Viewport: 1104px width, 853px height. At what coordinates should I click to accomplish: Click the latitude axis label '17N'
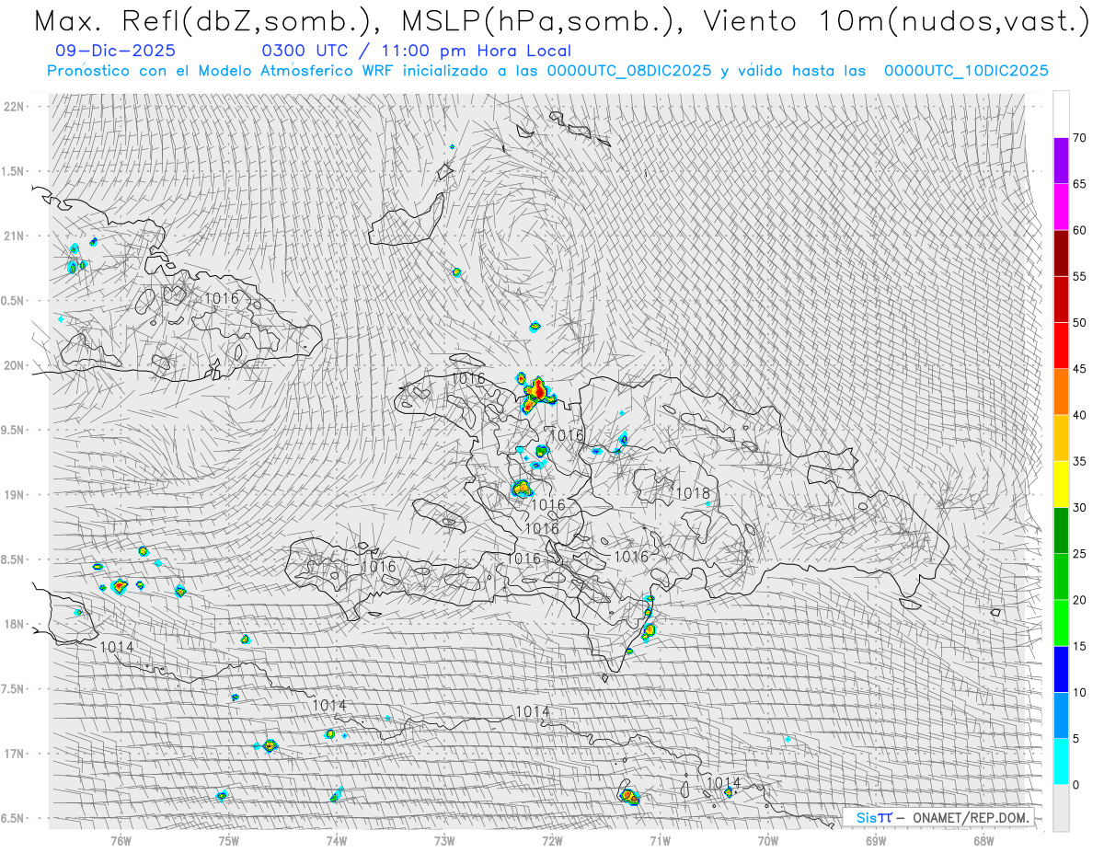click(x=14, y=754)
